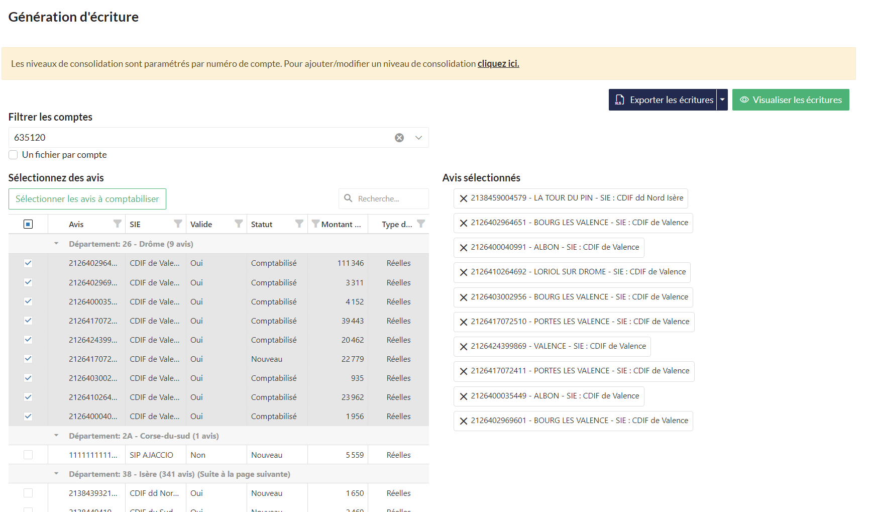Click Visualiser les écritures button
Image resolution: width=871 pixels, height=512 pixels.
tap(791, 100)
